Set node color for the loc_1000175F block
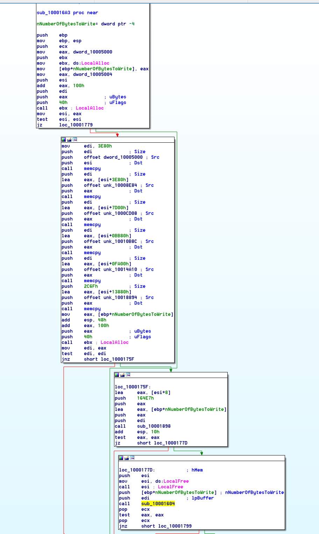 pos(117,375)
